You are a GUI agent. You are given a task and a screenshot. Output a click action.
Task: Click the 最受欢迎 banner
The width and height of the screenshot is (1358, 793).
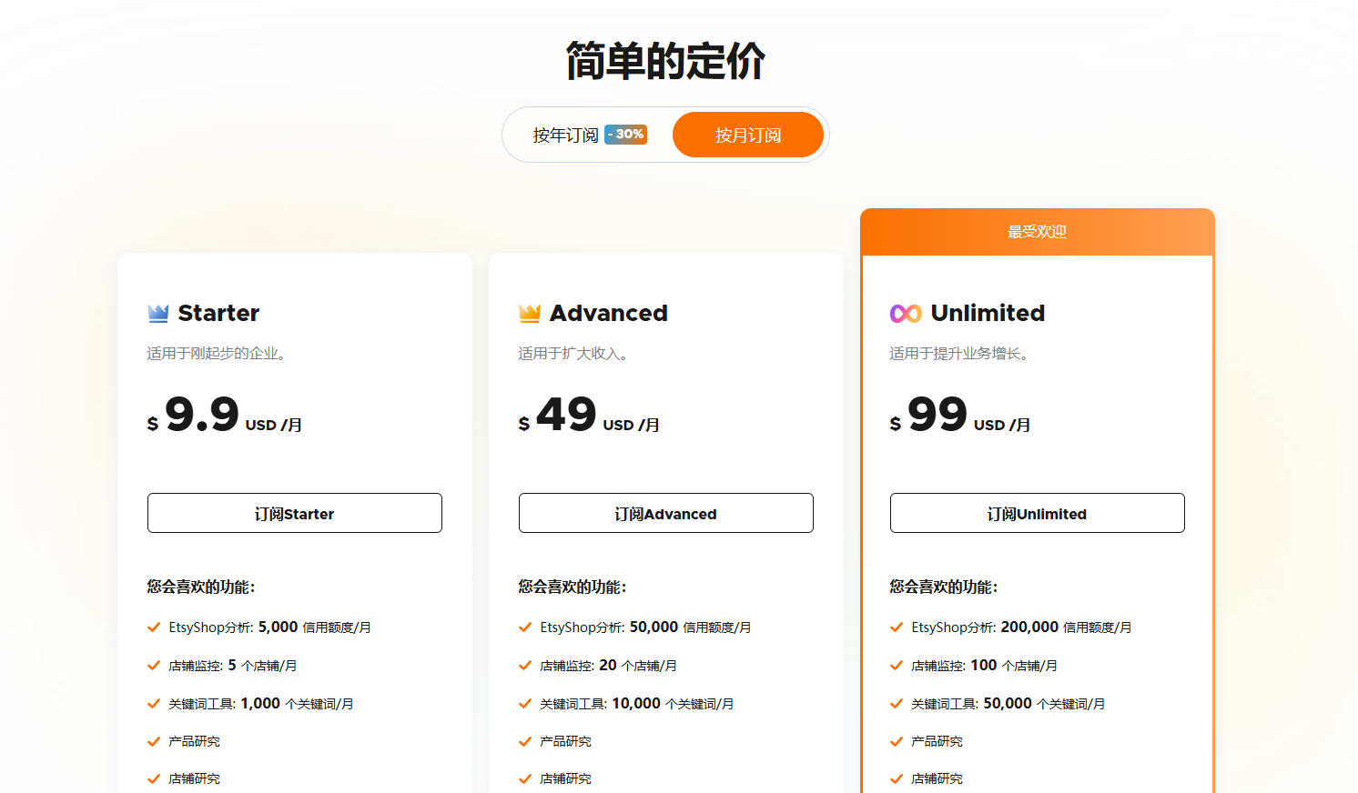pos(1038,232)
